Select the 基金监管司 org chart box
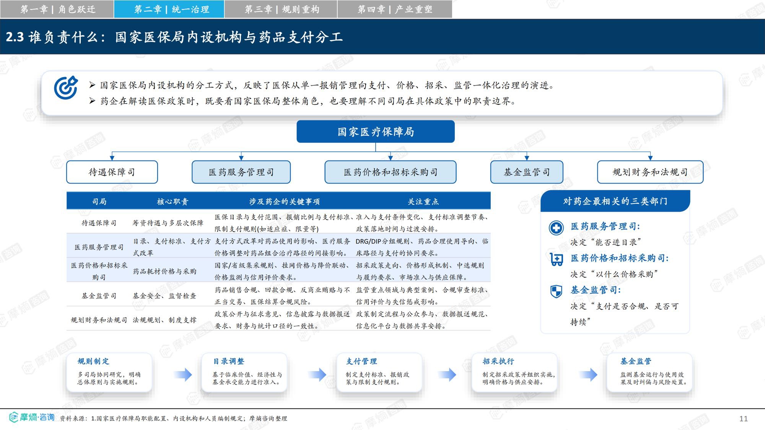Viewport: 765px width, 430px height. click(527, 172)
